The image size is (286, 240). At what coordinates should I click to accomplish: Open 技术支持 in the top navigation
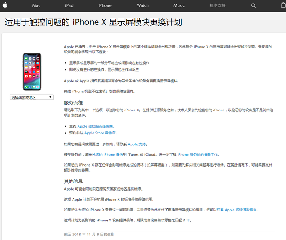pyautogui.click(x=217, y=5)
